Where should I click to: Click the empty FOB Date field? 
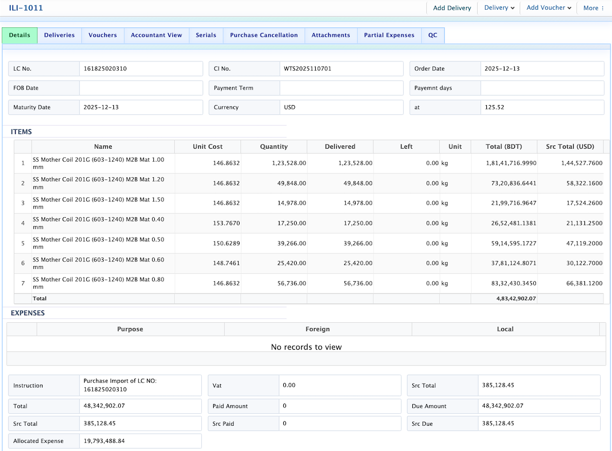point(141,88)
